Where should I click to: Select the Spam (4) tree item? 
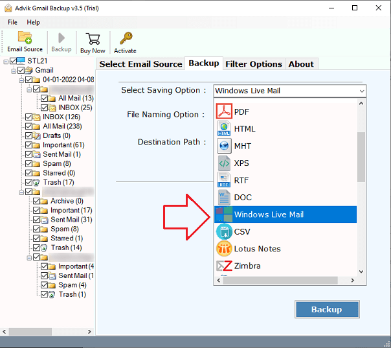pyautogui.click(x=73, y=285)
